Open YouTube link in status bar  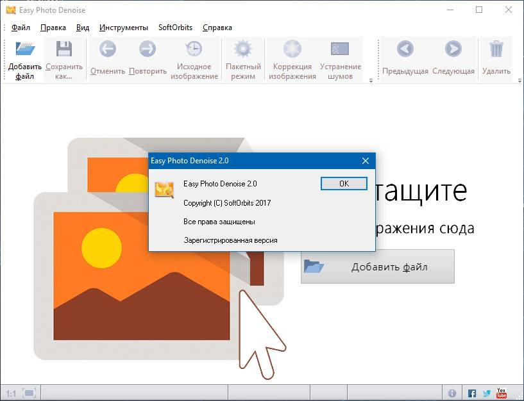(502, 393)
